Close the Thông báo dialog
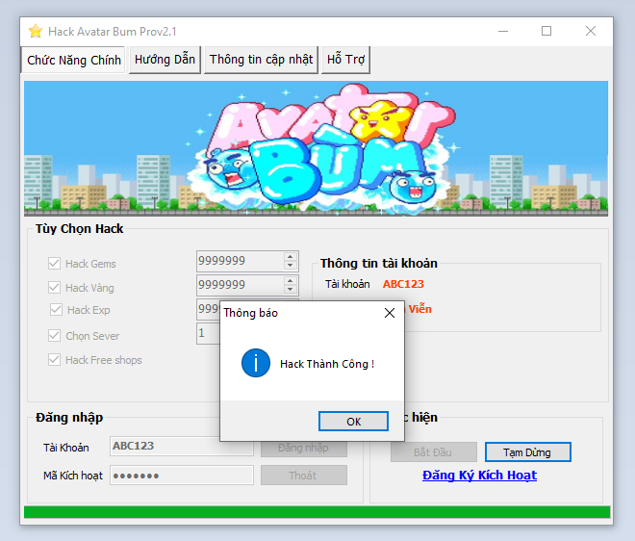Image resolution: width=635 pixels, height=541 pixels. [390, 313]
